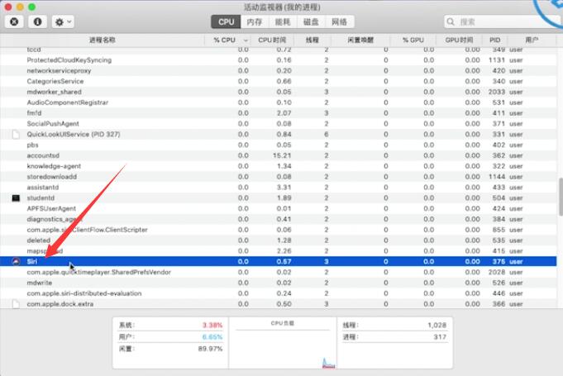563x376 pixels.
Task: Sort by CPU时间 column header
Action: pos(272,40)
